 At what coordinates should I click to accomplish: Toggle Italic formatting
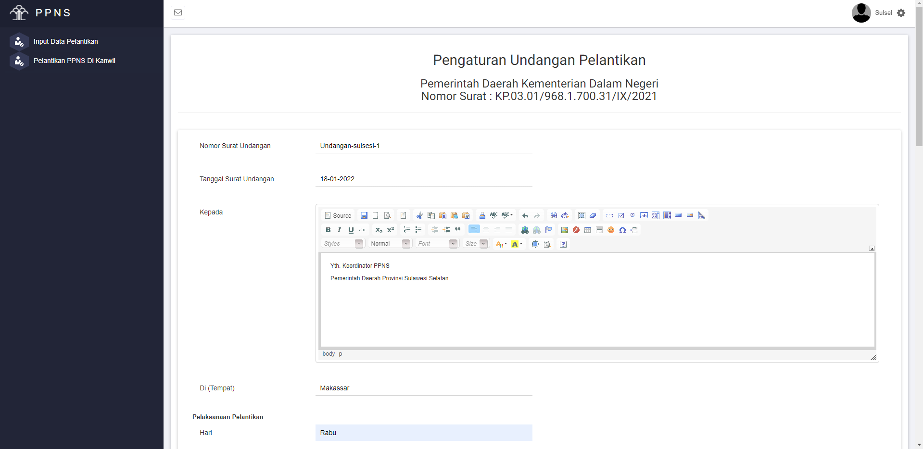pyautogui.click(x=340, y=230)
